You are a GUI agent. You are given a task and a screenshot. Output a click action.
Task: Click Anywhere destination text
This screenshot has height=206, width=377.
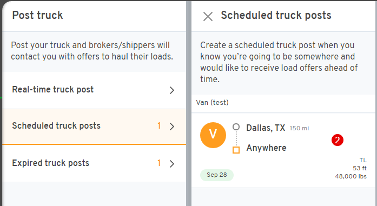click(267, 148)
